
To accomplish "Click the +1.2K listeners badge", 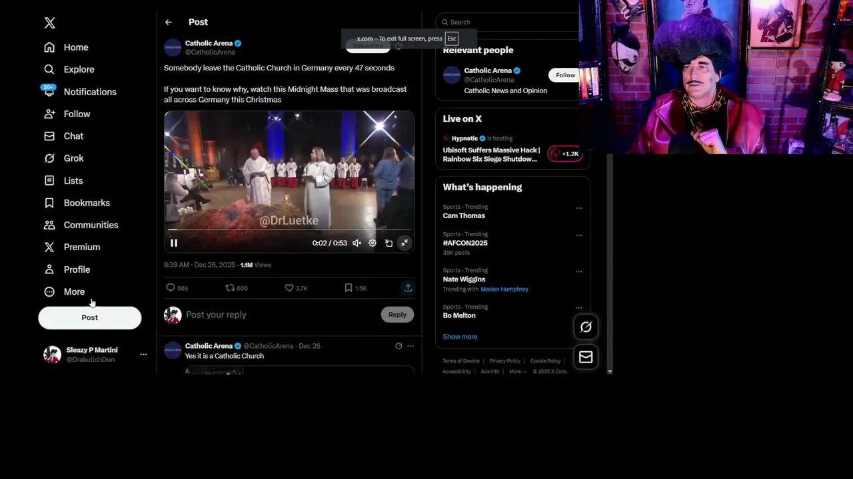I will pyautogui.click(x=565, y=154).
